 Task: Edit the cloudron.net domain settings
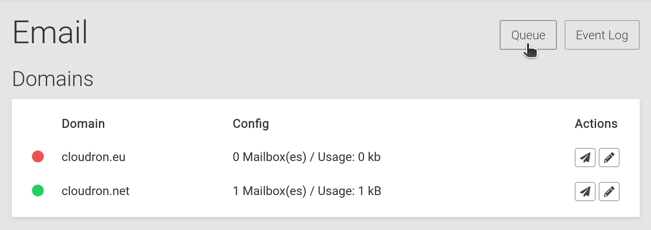(x=609, y=192)
